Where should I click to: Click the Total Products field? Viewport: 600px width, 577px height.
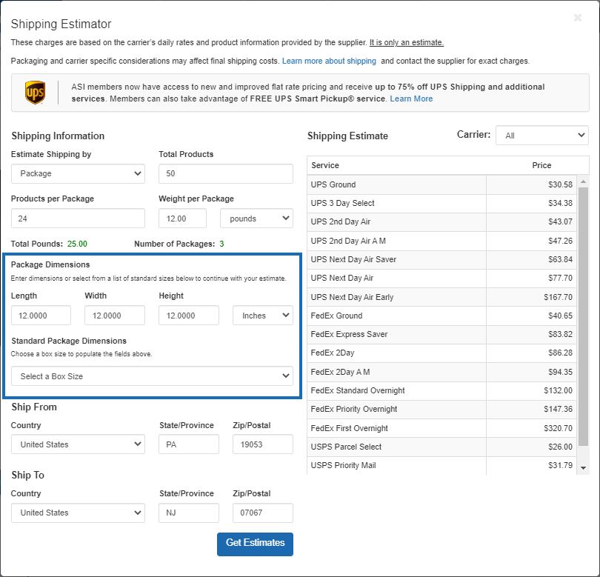pos(226,174)
